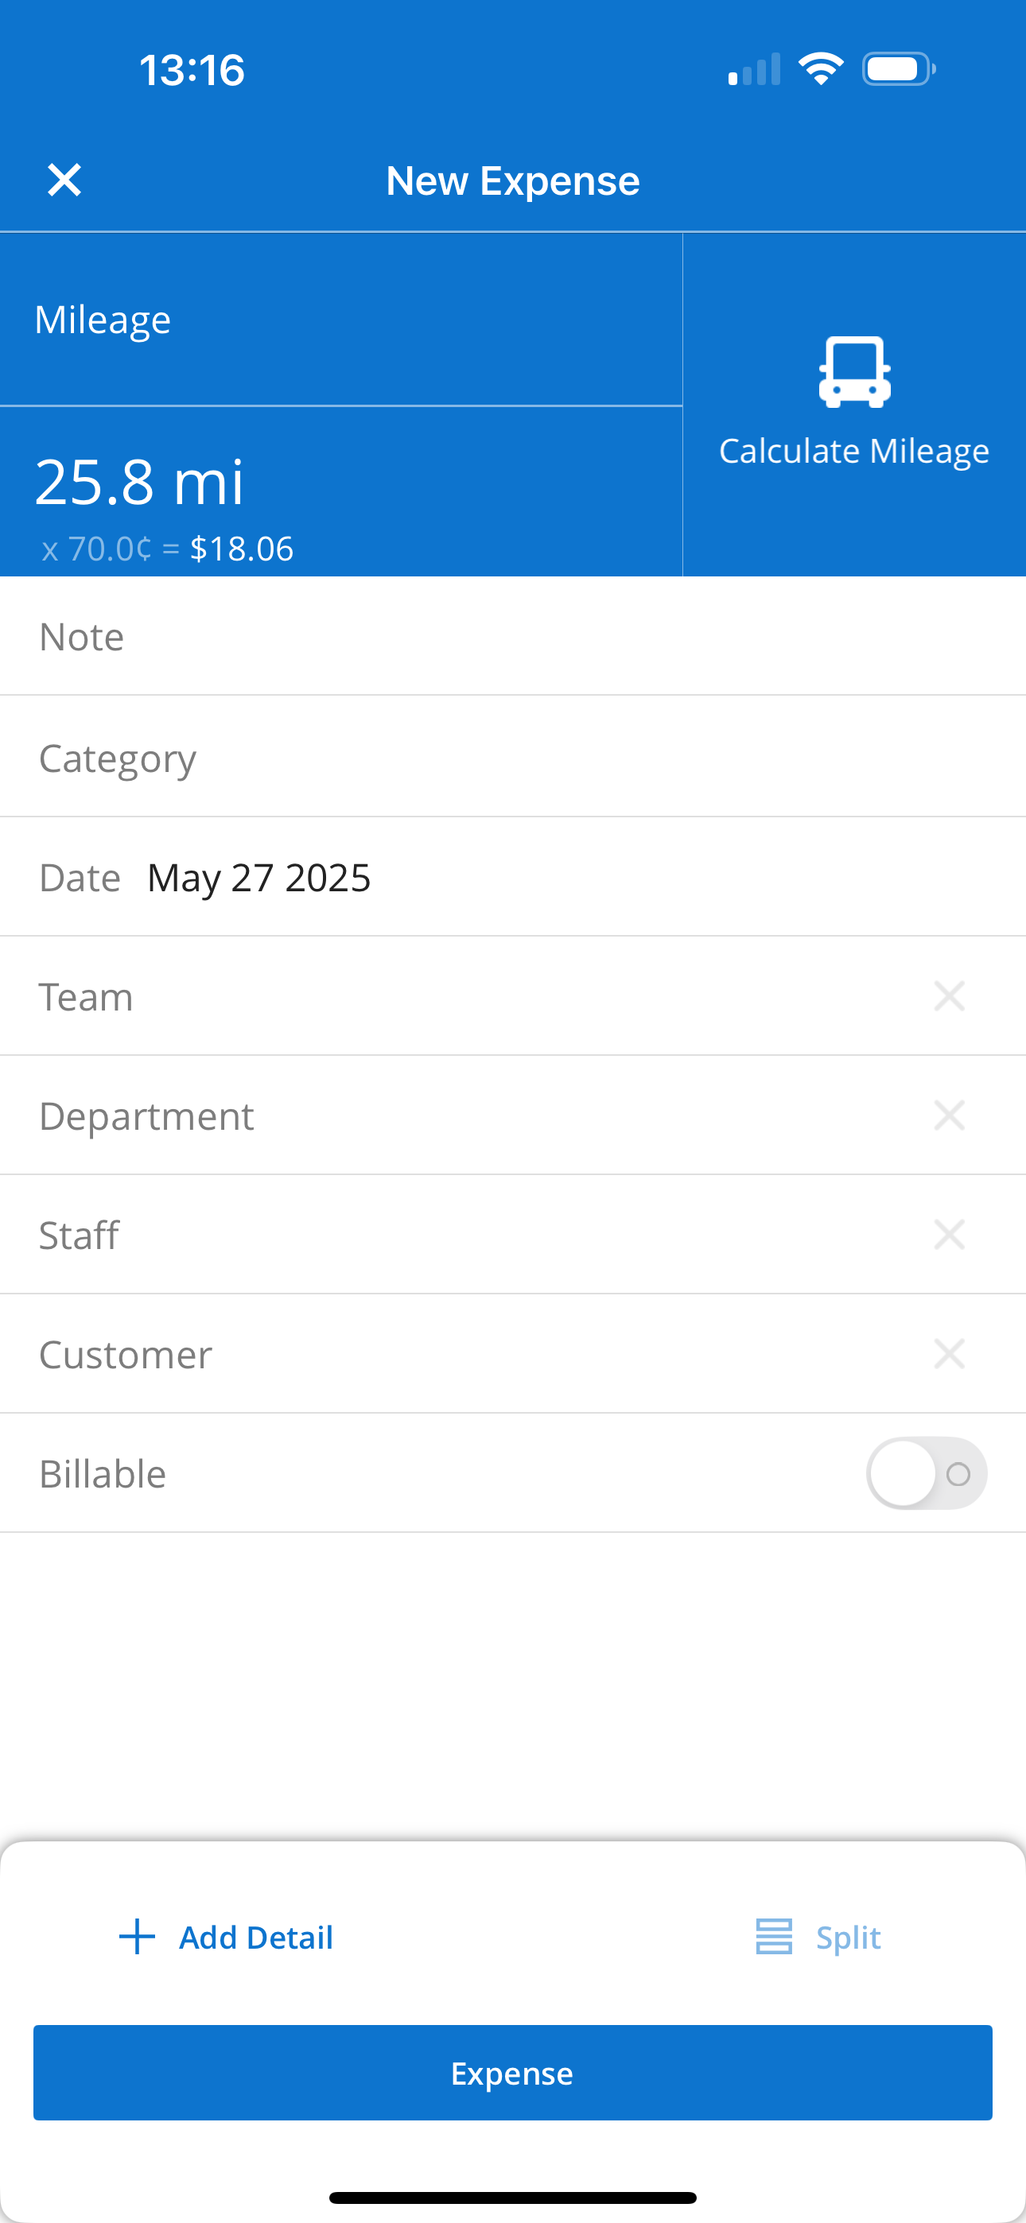Choose a Department

tap(466, 1115)
